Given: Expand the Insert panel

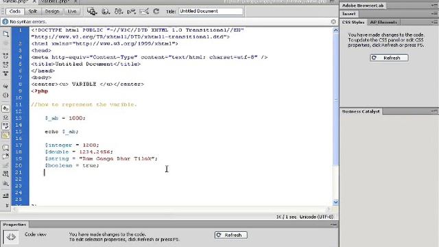Looking at the screenshot, I should click(x=349, y=14).
